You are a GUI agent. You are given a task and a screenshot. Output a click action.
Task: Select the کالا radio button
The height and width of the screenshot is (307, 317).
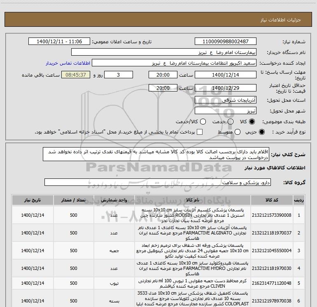(x=252, y=122)
